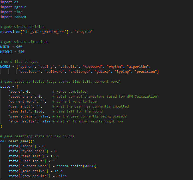Click the 'import os' statement

tap(9, 2)
